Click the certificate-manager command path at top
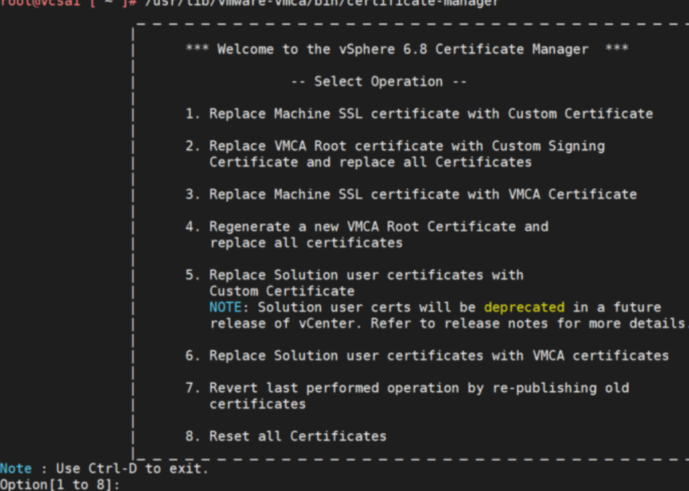This screenshot has width=689, height=491. [x=322, y=3]
